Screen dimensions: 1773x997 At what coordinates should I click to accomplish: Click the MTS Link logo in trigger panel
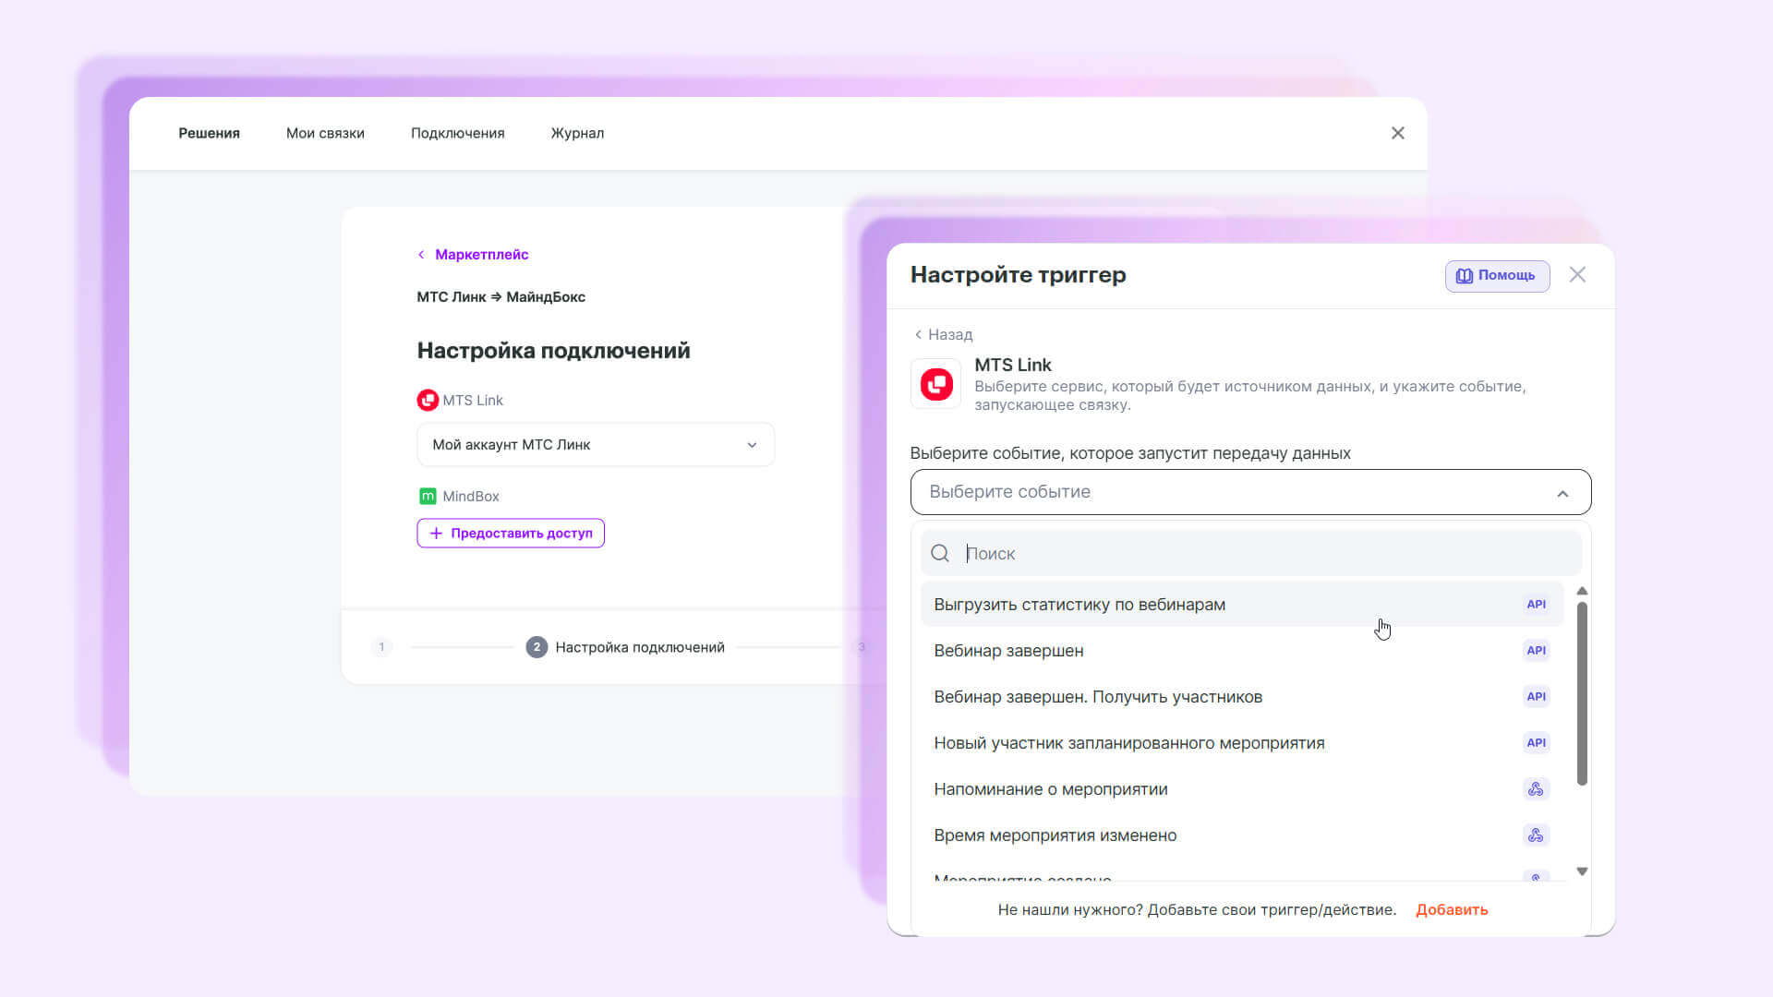tap(936, 384)
